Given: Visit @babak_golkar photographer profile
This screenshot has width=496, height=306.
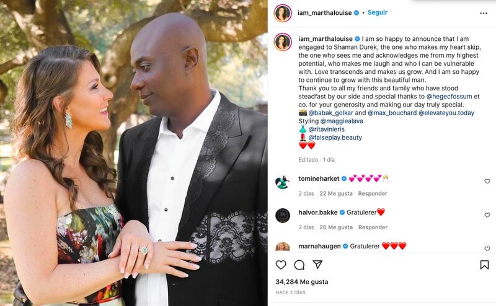Looking at the screenshot, I should pyautogui.click(x=331, y=113).
